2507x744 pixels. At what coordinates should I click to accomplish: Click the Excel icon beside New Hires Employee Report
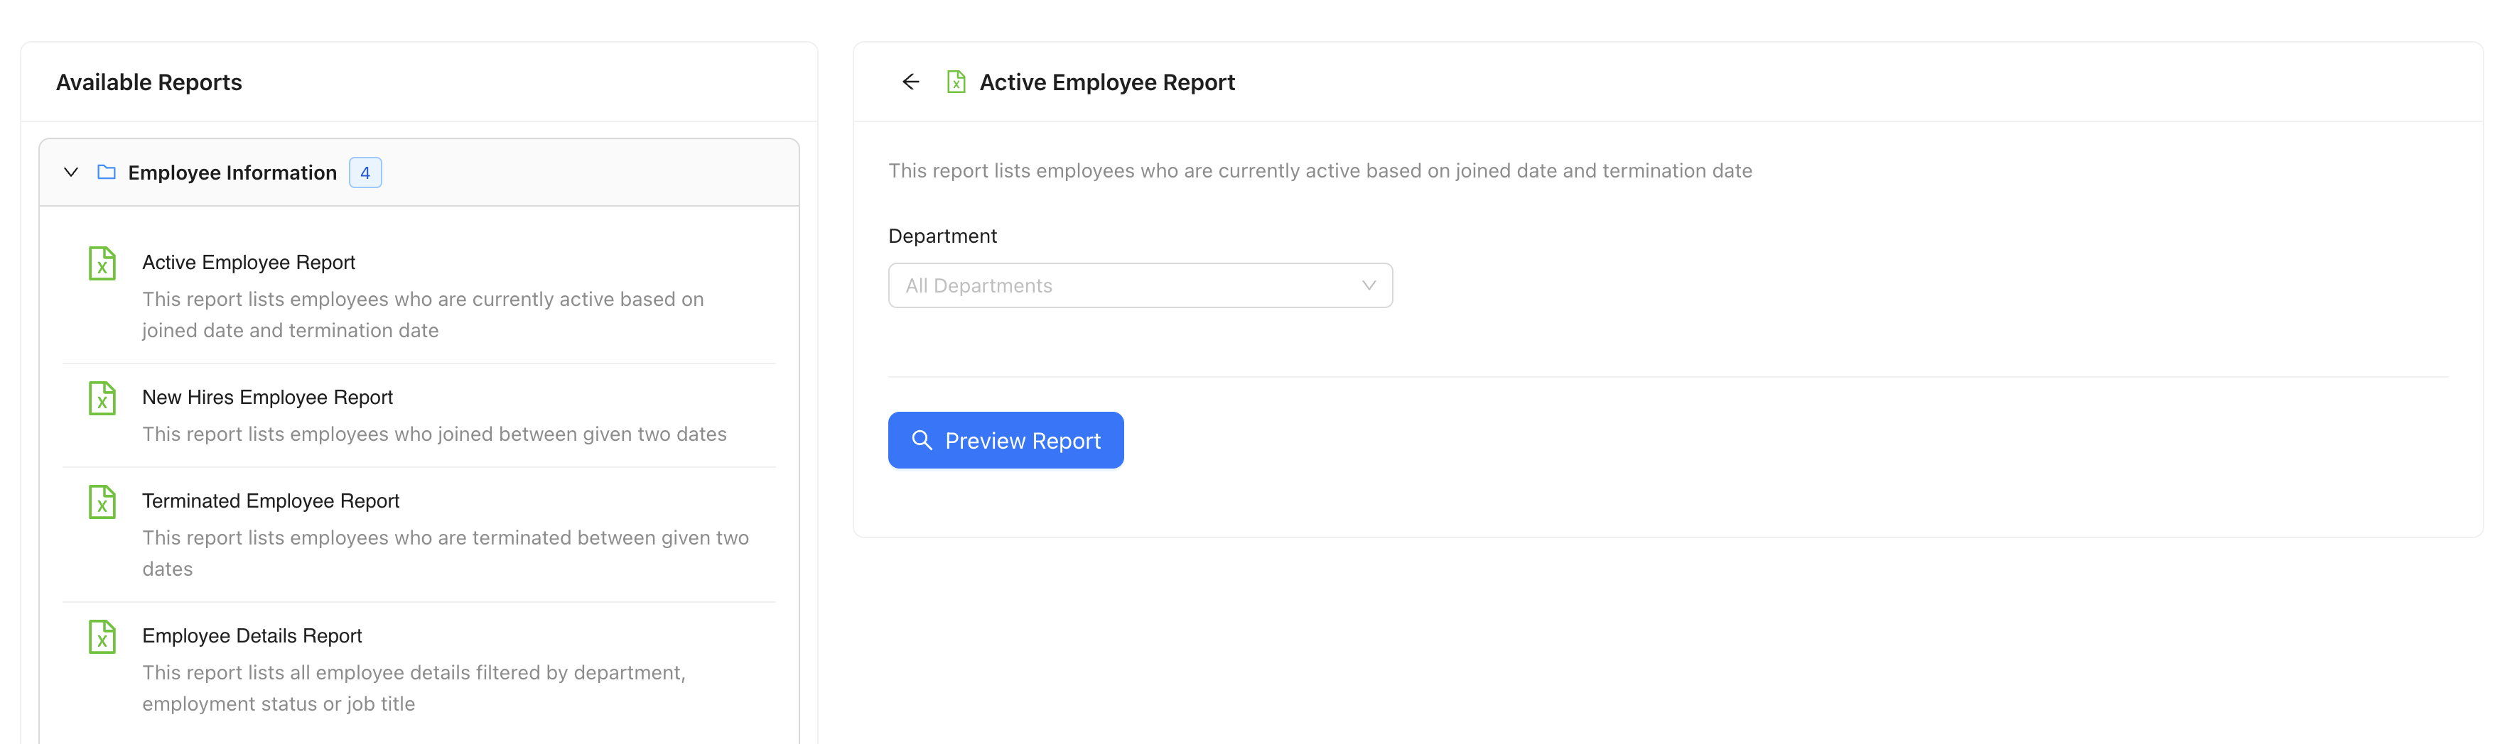[x=101, y=398]
